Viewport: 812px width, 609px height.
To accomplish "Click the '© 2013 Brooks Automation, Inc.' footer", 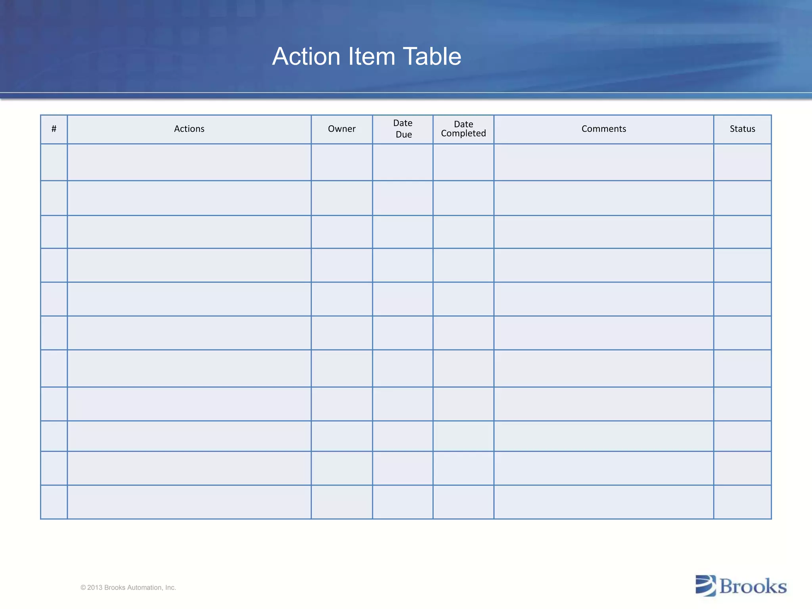I will point(128,588).
